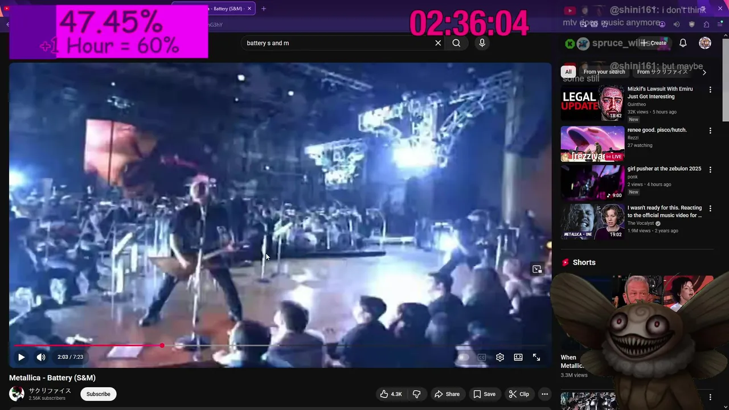
Task: Click the browser shield extension icon
Action: tap(691, 24)
